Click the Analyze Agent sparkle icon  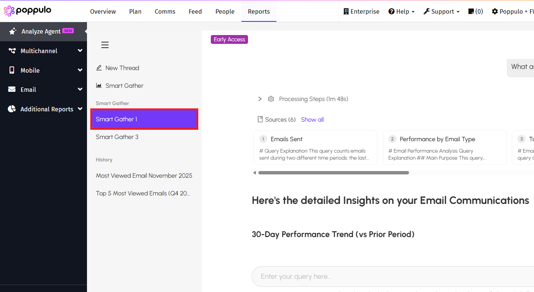13,31
